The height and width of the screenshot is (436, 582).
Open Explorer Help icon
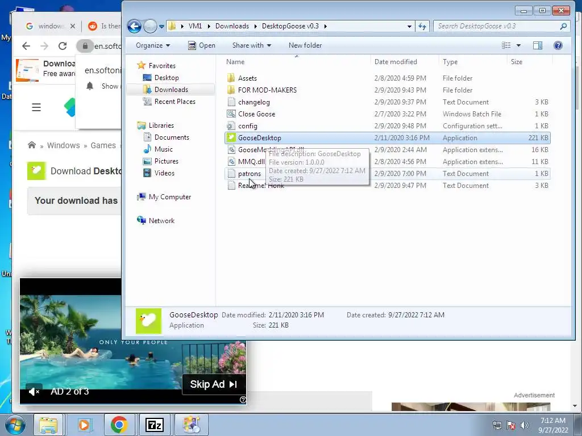click(558, 45)
